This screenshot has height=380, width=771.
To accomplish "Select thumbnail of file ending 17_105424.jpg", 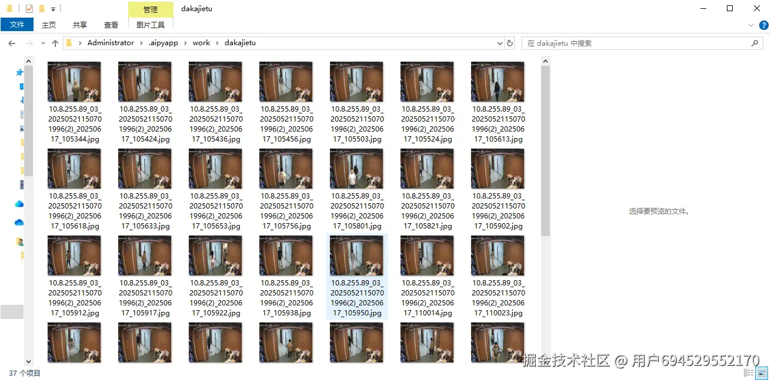I will pos(145,82).
